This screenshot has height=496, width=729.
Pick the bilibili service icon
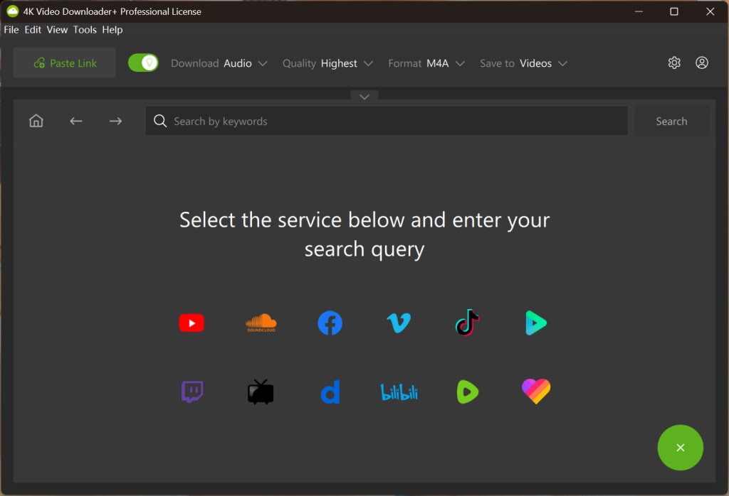pos(399,392)
